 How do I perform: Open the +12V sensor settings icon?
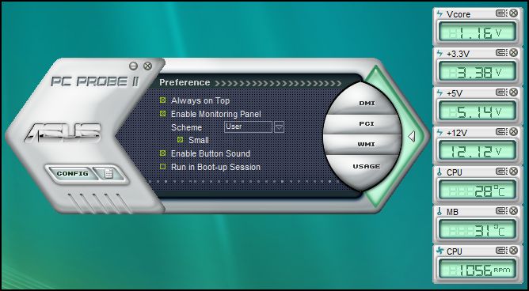coord(501,132)
